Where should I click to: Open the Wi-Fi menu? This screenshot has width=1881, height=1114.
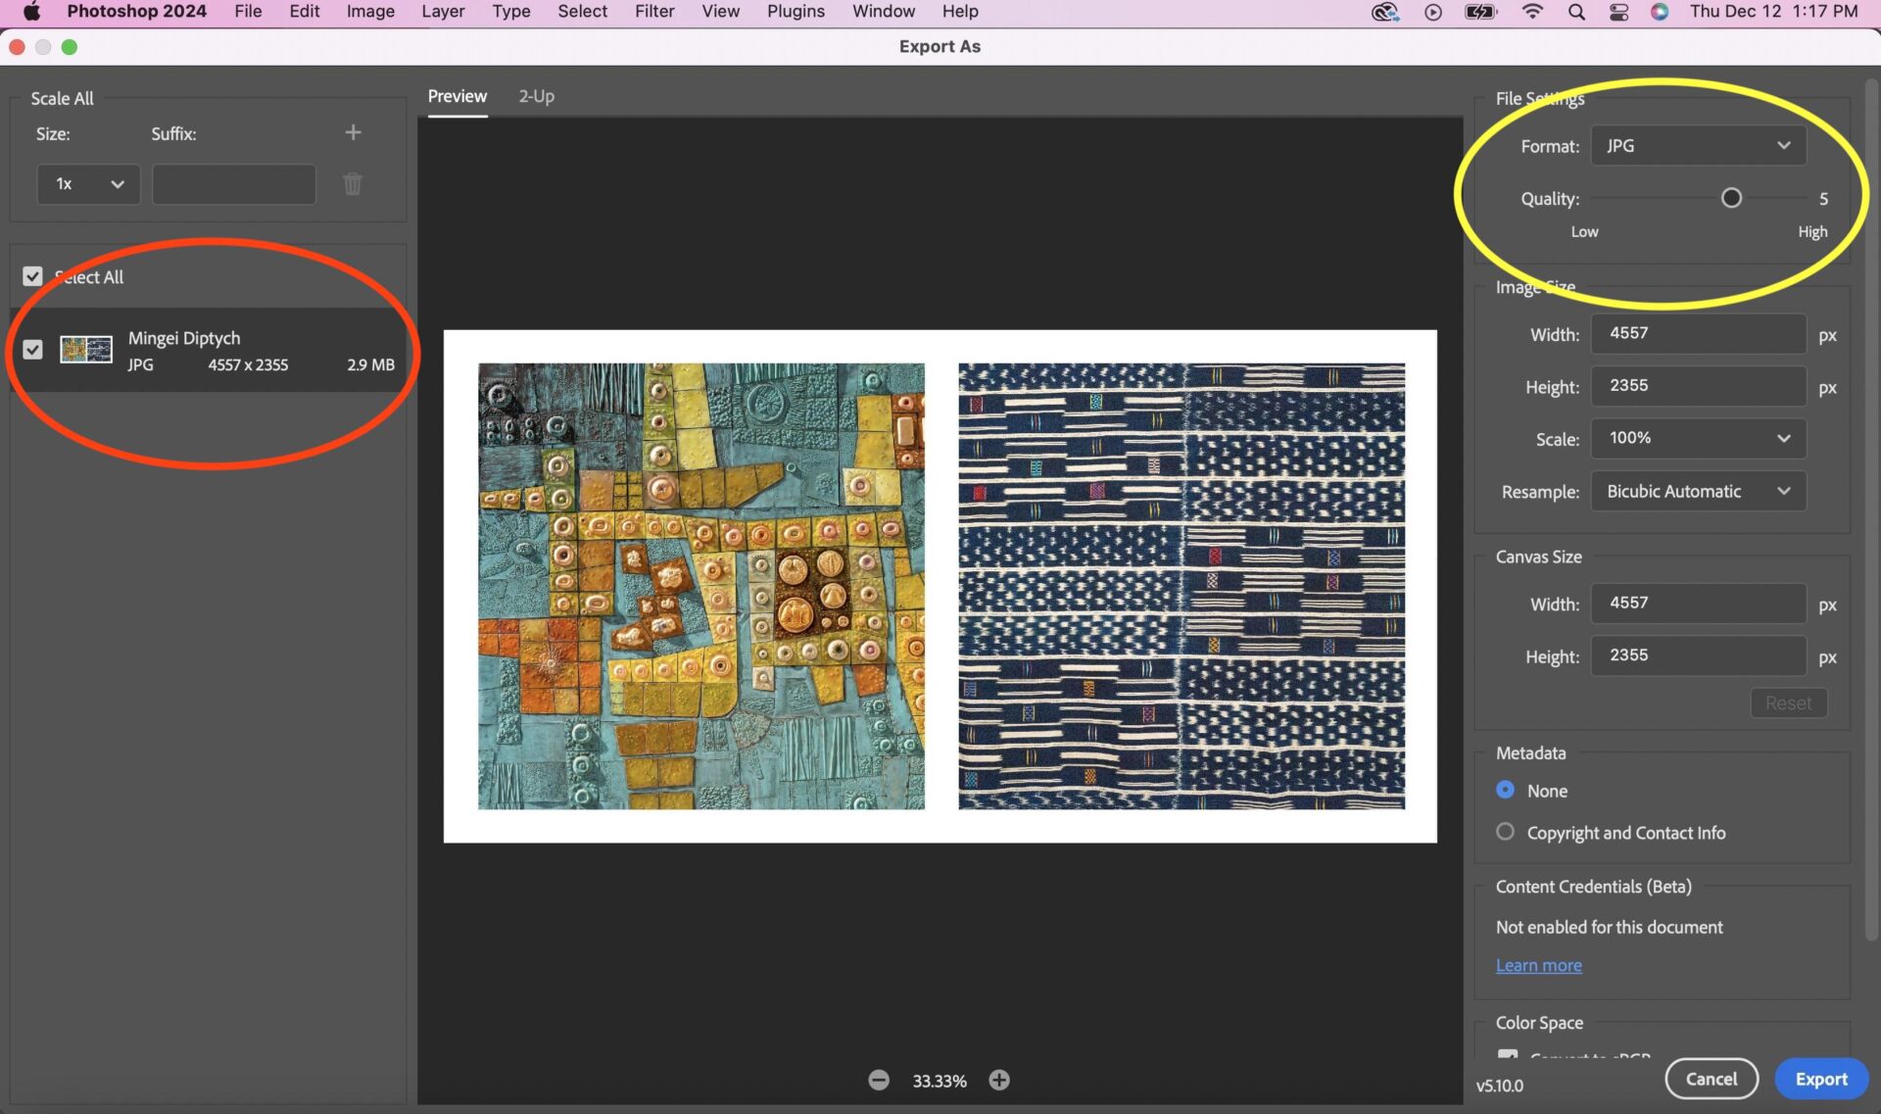(1532, 12)
